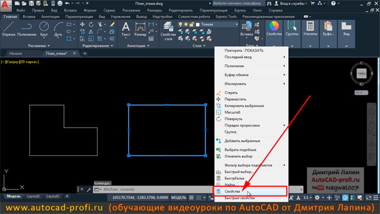This screenshot has width=380, height=214.
Task: Toggle snap mode in status bar
Action: [198, 198]
